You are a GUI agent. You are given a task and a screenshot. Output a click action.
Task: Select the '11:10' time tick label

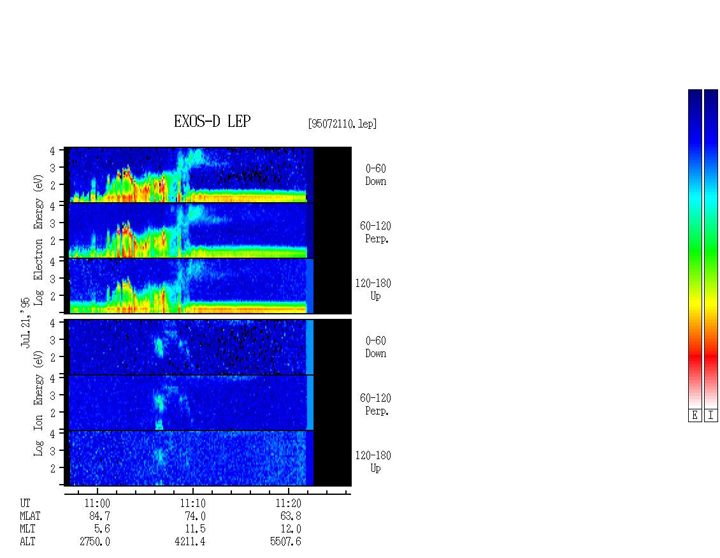[x=193, y=503]
